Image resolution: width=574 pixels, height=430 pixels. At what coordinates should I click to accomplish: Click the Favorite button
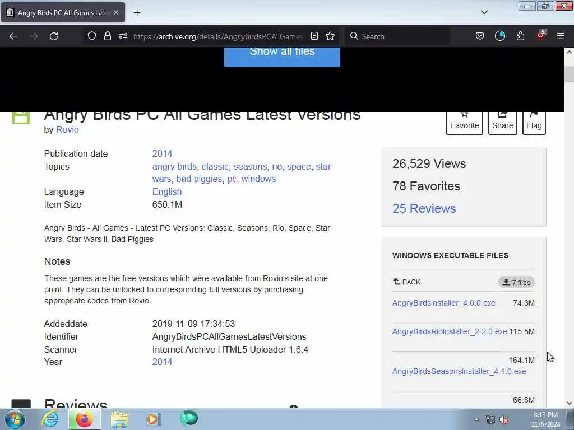[x=465, y=123]
